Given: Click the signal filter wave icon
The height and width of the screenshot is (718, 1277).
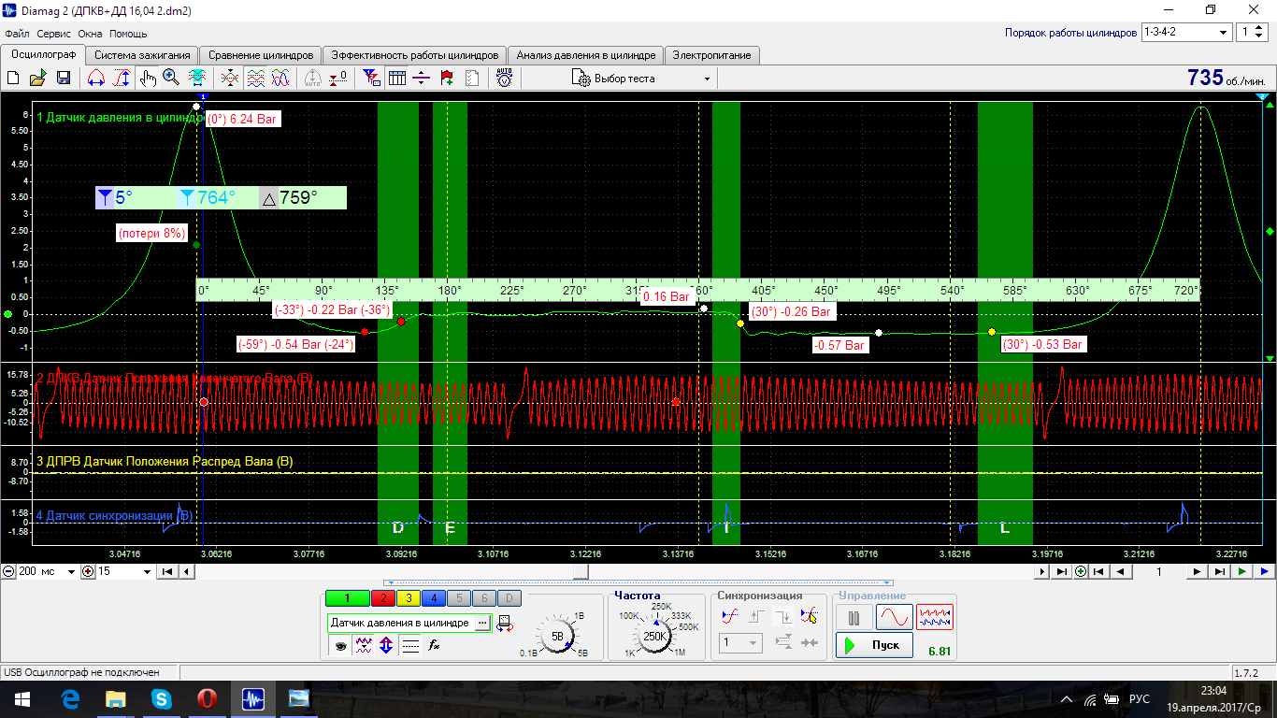Looking at the screenshot, I should click(x=364, y=645).
